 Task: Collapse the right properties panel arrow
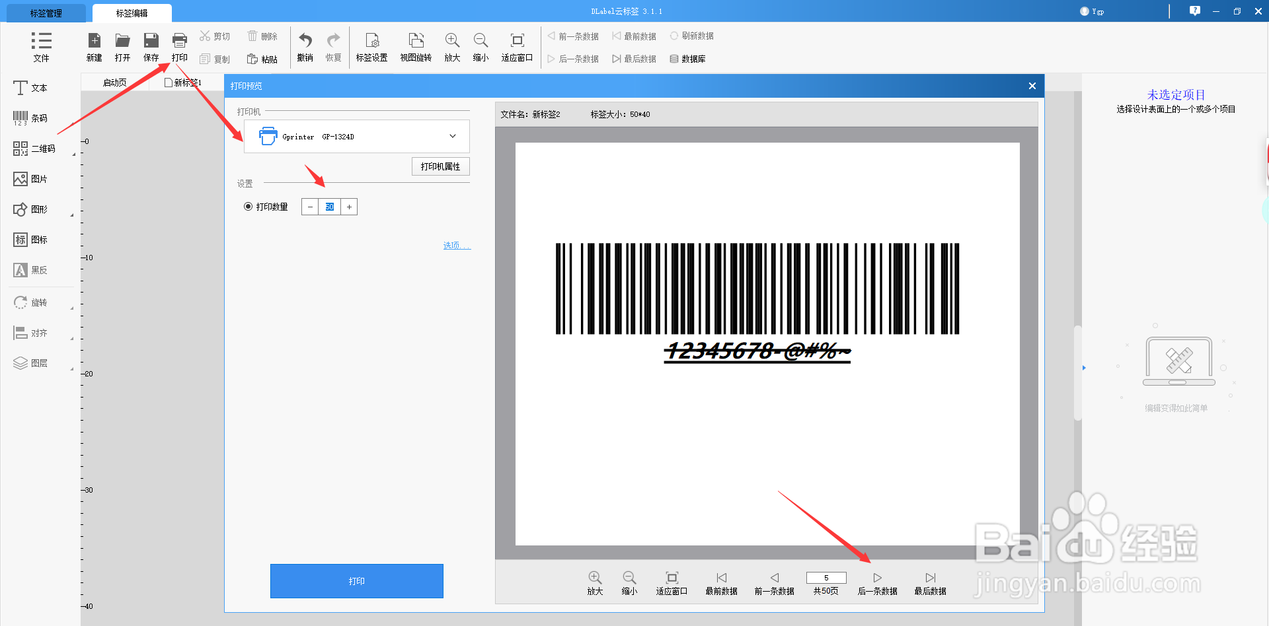pos(1084,368)
